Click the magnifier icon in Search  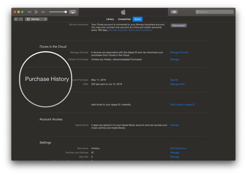(x=198, y=12)
